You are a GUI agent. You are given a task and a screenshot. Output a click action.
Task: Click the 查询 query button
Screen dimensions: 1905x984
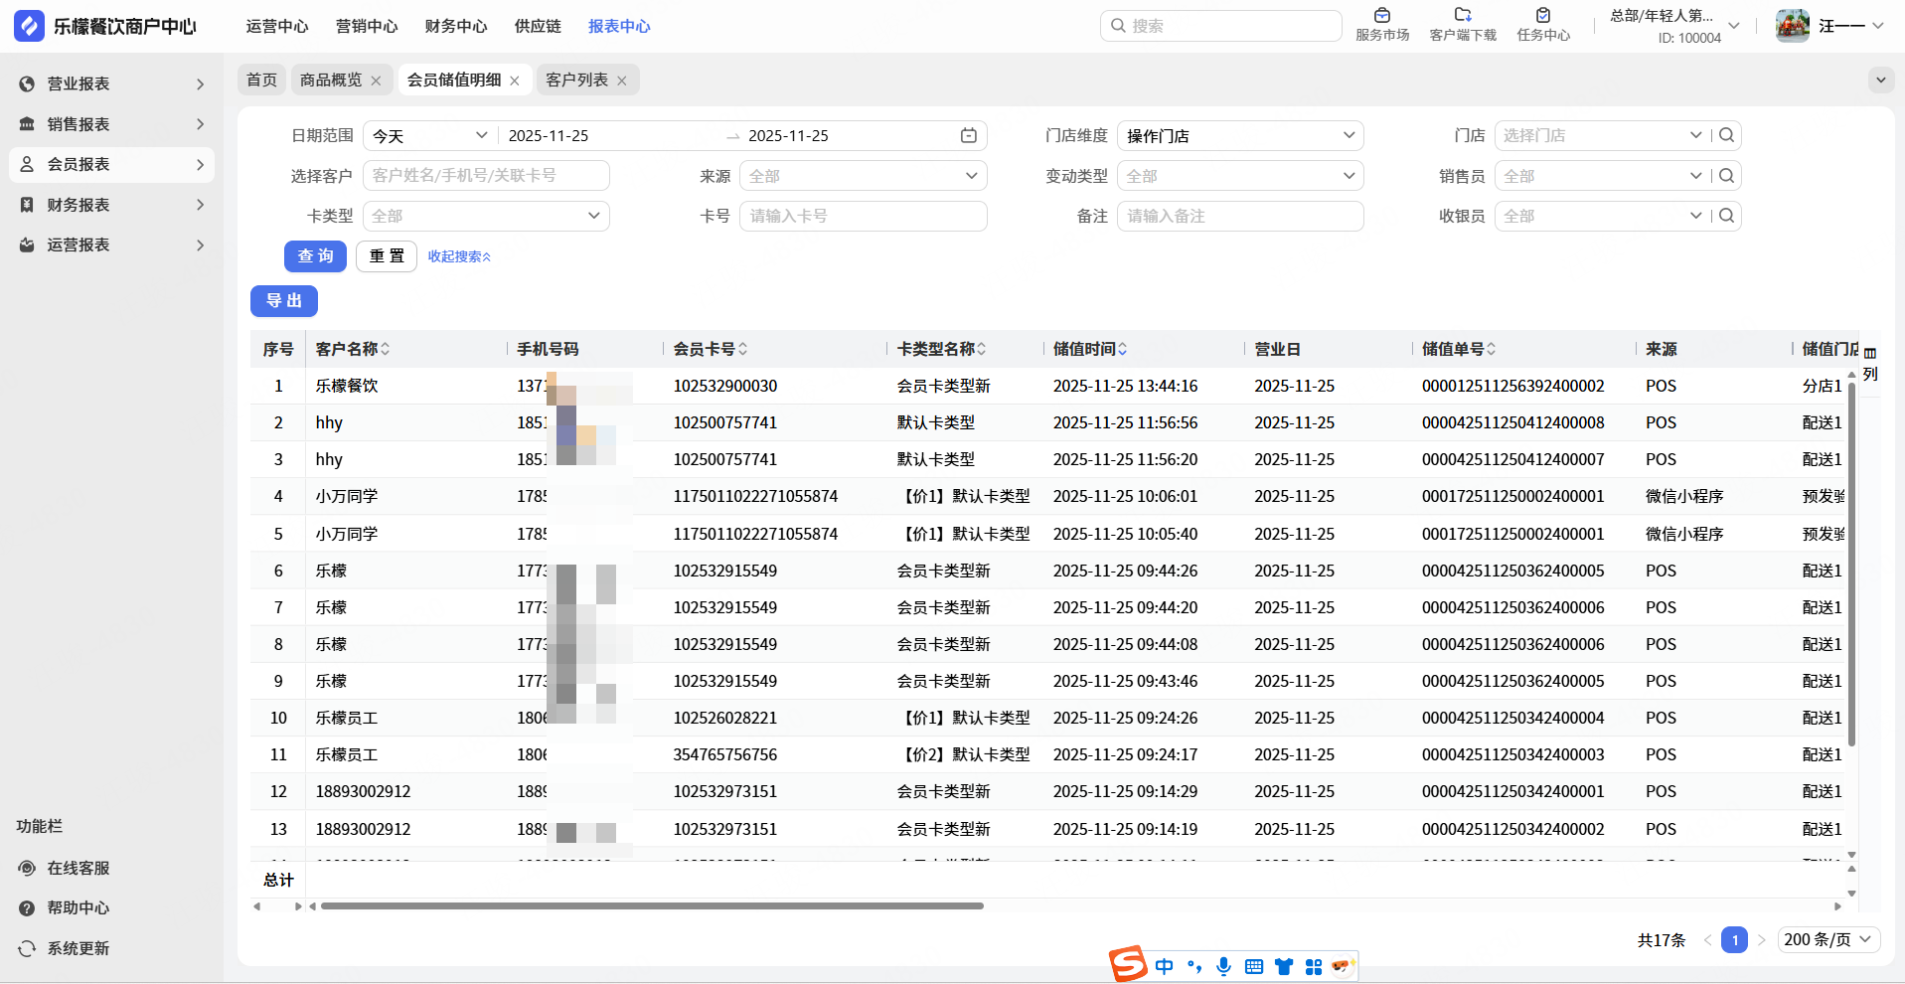[x=315, y=256]
